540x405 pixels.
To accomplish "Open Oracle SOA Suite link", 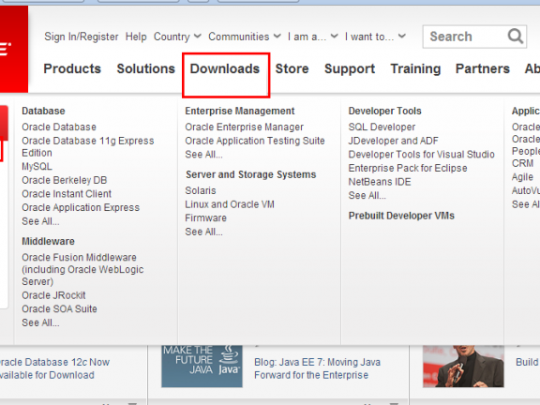I will coord(59,309).
